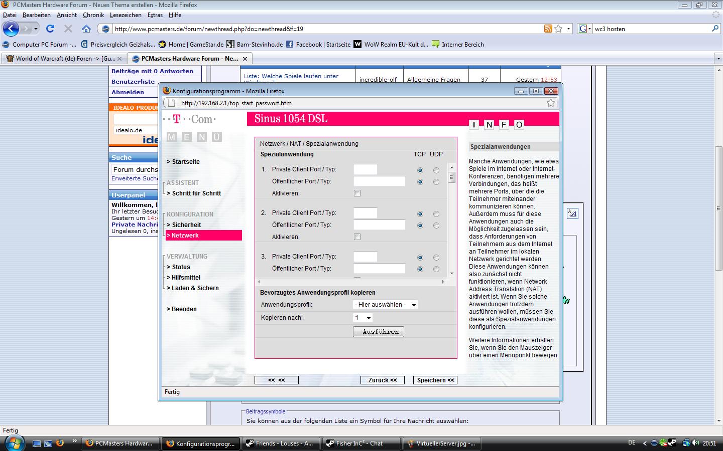Click scroll-down arrow of port list

point(452,274)
